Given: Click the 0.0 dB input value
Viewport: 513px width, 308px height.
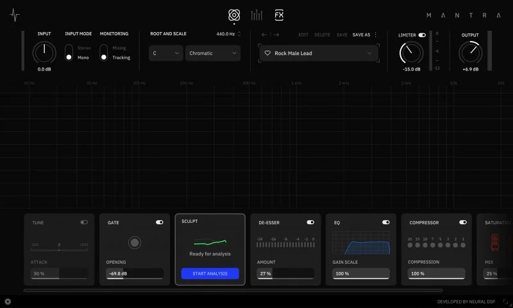Looking at the screenshot, I should (x=44, y=69).
